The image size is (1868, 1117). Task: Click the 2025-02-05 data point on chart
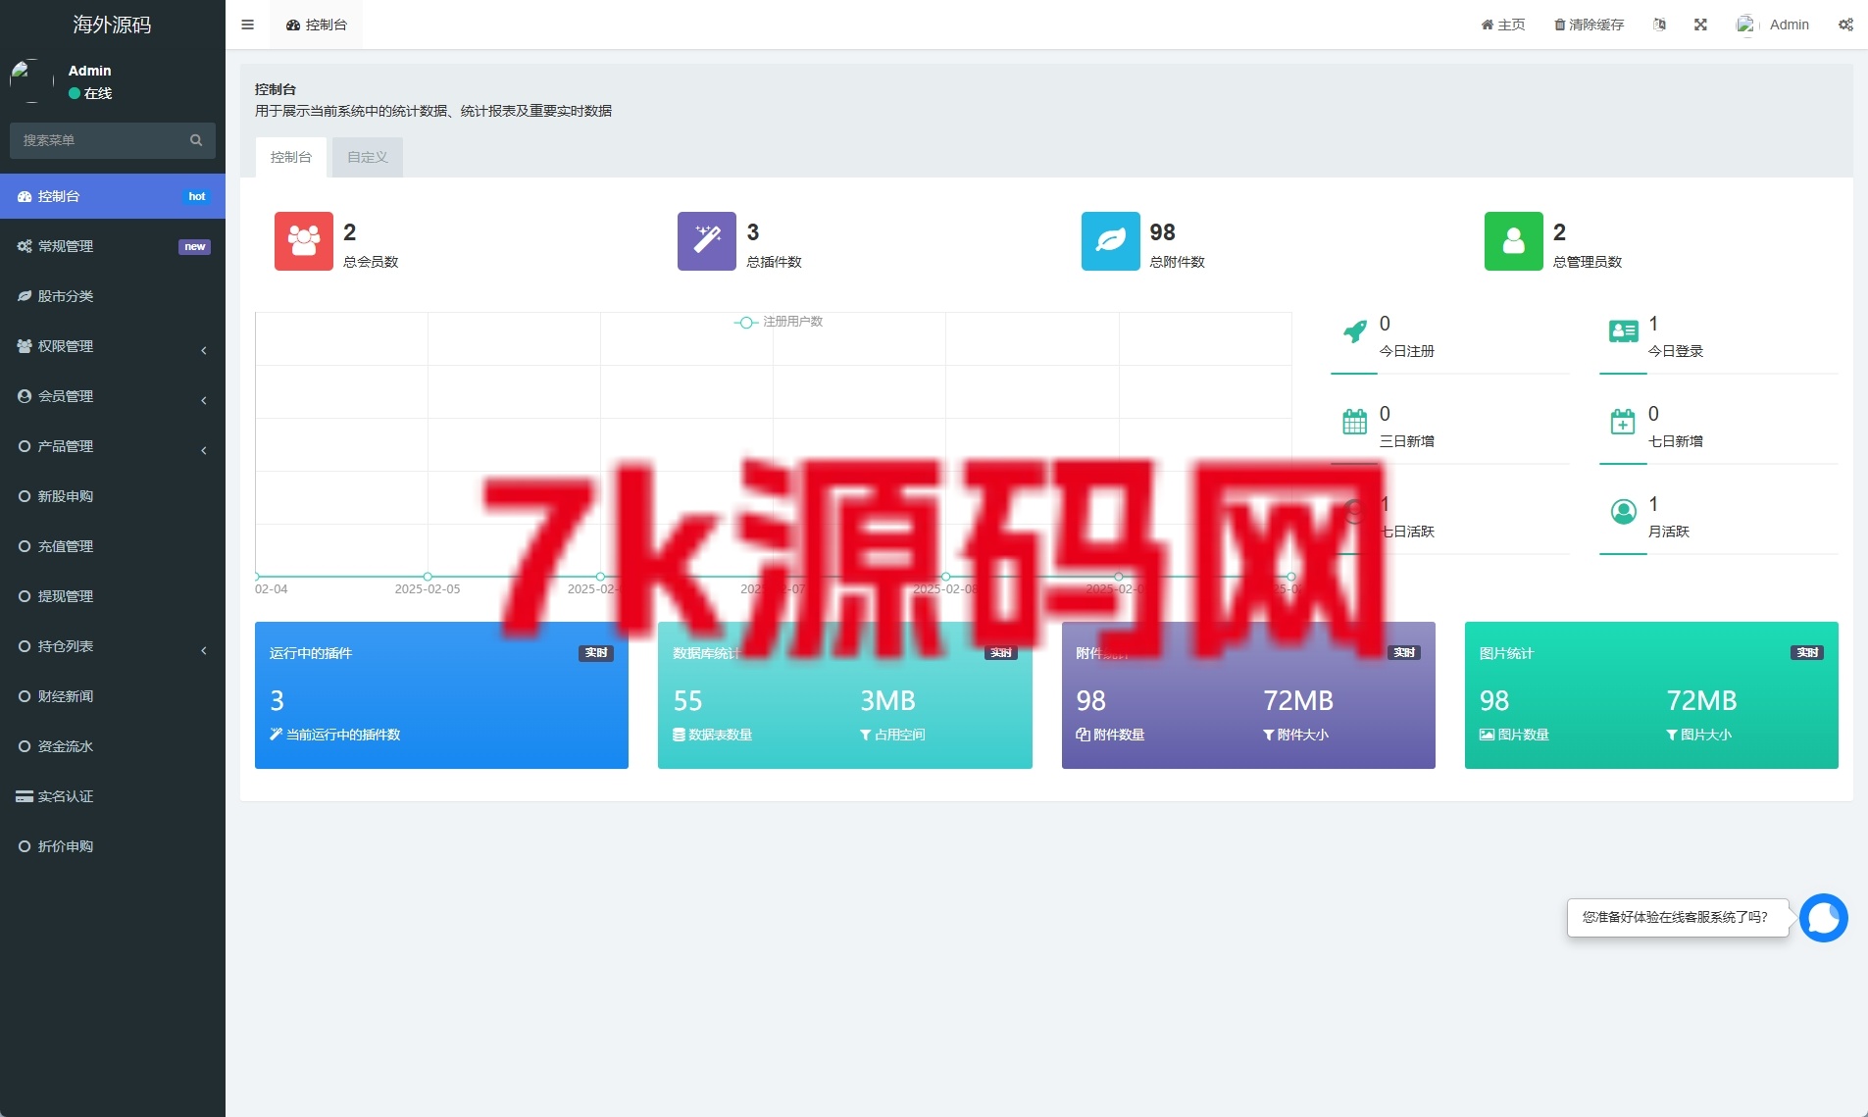pyautogui.click(x=428, y=577)
